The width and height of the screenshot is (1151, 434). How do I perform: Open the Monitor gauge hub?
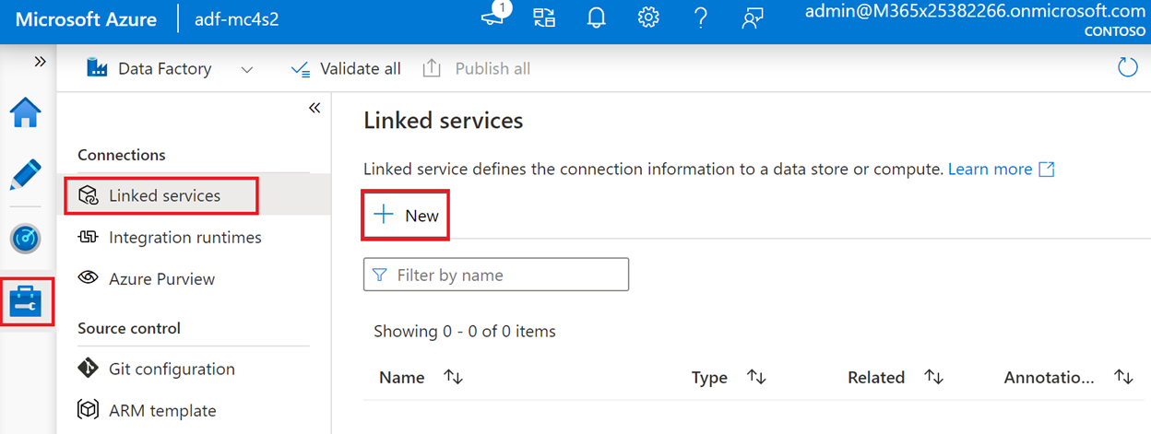click(x=25, y=240)
